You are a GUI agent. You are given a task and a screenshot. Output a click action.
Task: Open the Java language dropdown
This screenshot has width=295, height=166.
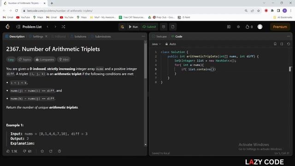tap(156, 44)
